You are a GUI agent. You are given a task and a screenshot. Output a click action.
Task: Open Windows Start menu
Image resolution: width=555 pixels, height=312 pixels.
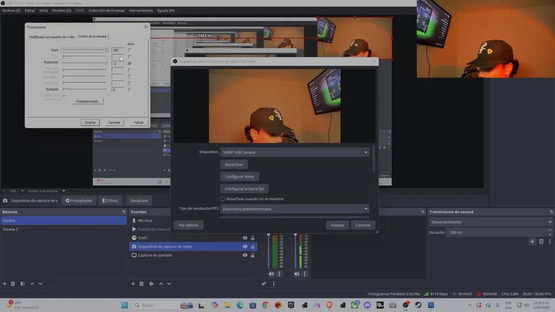[x=124, y=305]
